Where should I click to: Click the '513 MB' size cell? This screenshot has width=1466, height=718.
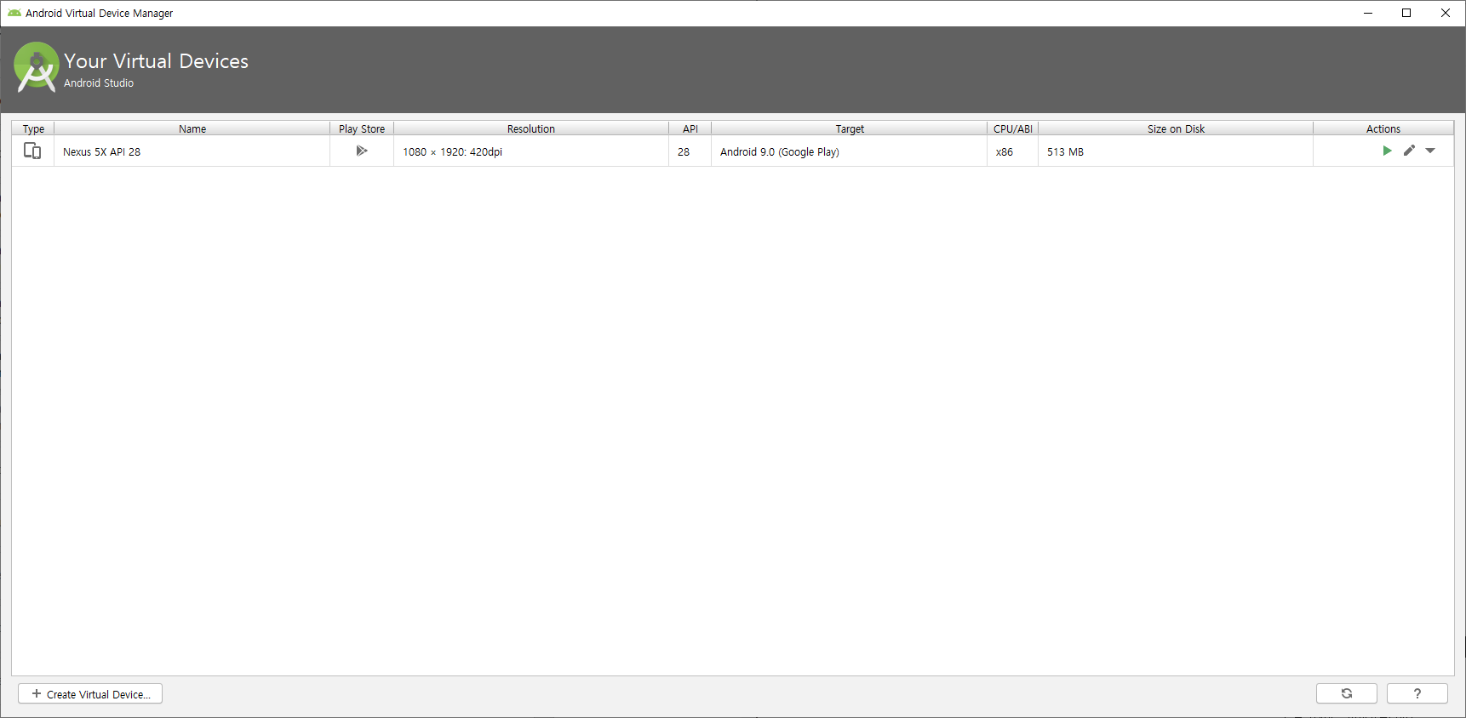[1176, 151]
